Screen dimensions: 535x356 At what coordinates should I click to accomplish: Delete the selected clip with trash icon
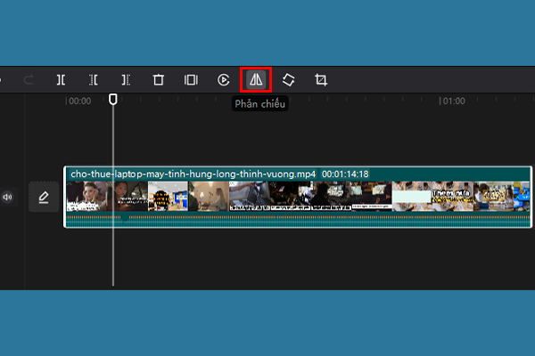159,80
